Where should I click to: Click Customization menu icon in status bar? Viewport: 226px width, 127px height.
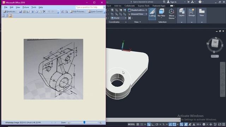[x=224, y=124]
